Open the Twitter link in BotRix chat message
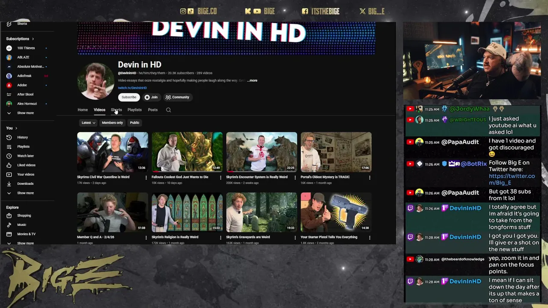 [x=512, y=179]
